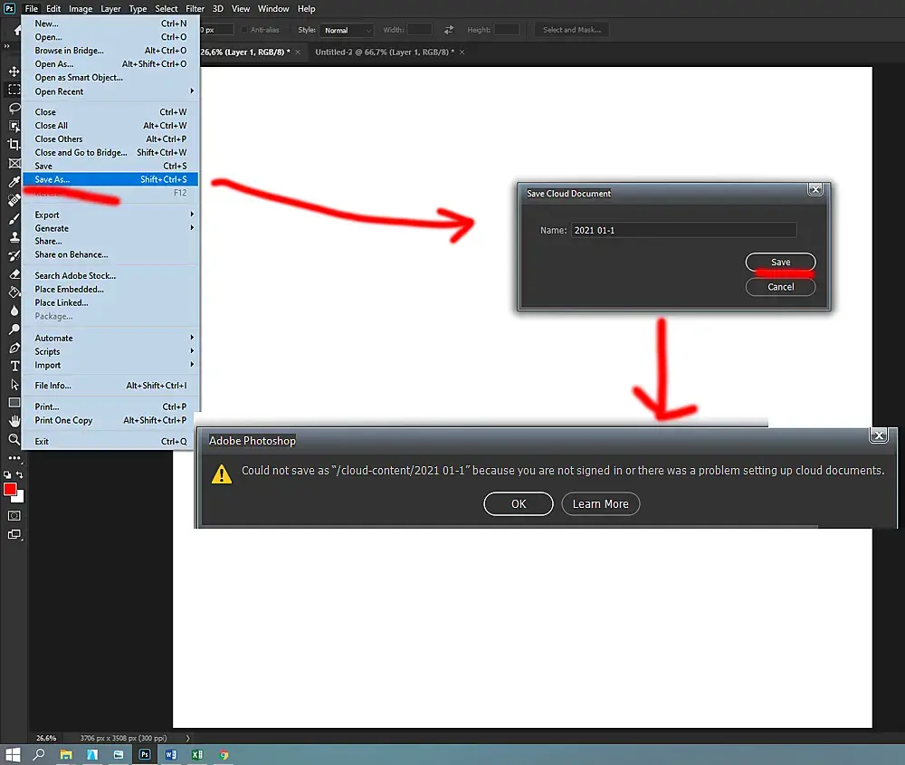Open the Edit Toolbar ellipsis

tap(14, 458)
